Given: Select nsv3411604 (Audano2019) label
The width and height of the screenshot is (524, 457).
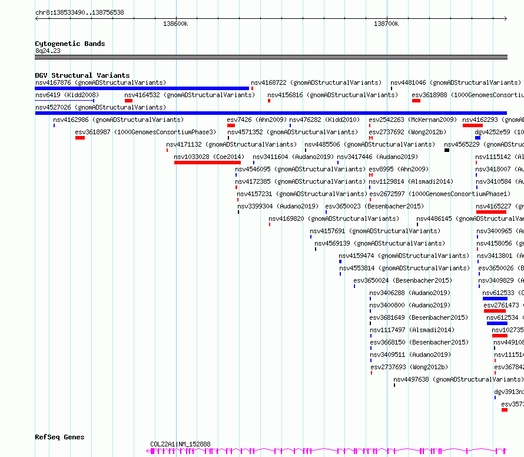Looking at the screenshot, I should pos(293,157).
